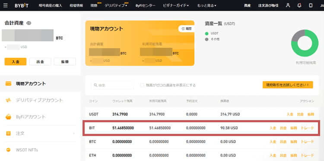Select ByFiアカウント in the sidebar
The image size is (324, 161).
(31, 117)
